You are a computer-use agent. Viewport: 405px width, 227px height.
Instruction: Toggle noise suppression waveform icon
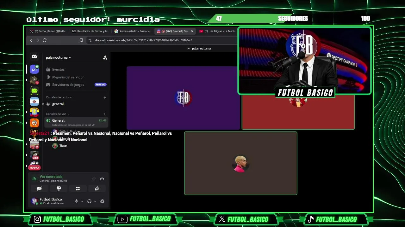94,179
